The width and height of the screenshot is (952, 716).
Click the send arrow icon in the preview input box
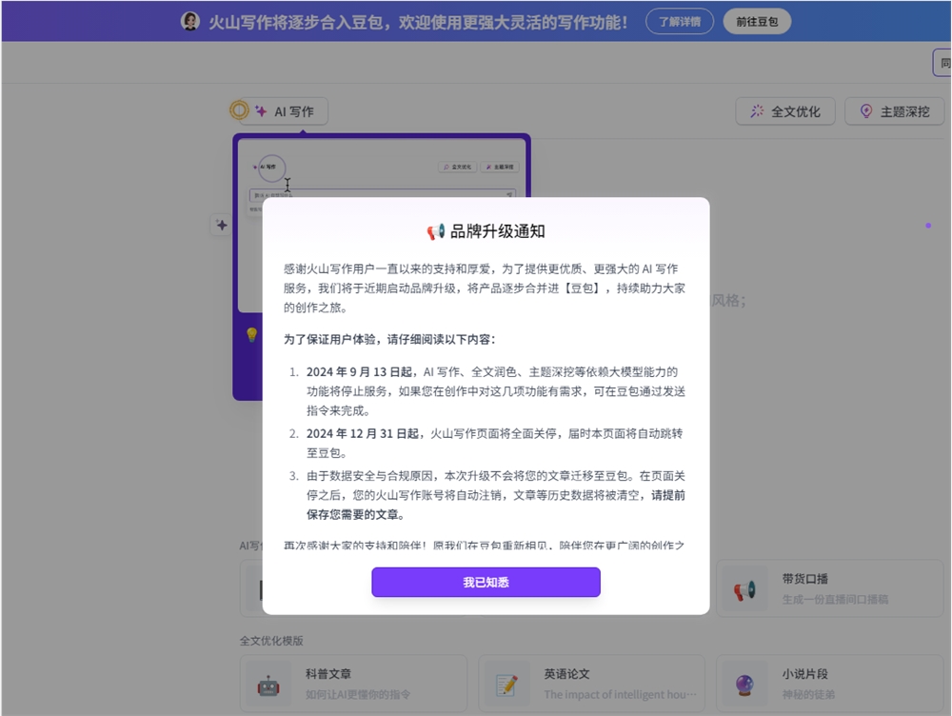coord(509,193)
